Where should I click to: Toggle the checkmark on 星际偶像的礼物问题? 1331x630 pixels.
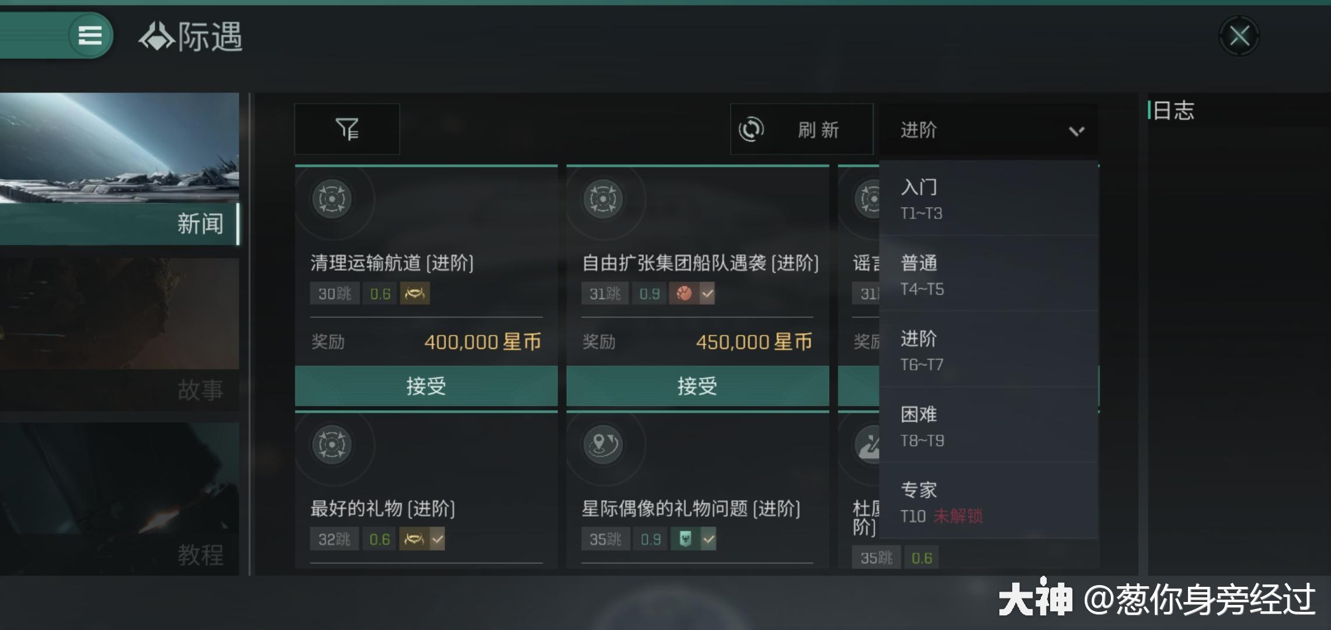tap(708, 539)
